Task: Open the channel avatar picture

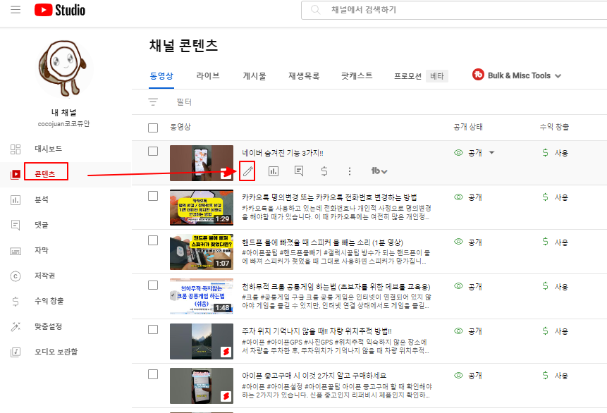Action: tap(64, 69)
